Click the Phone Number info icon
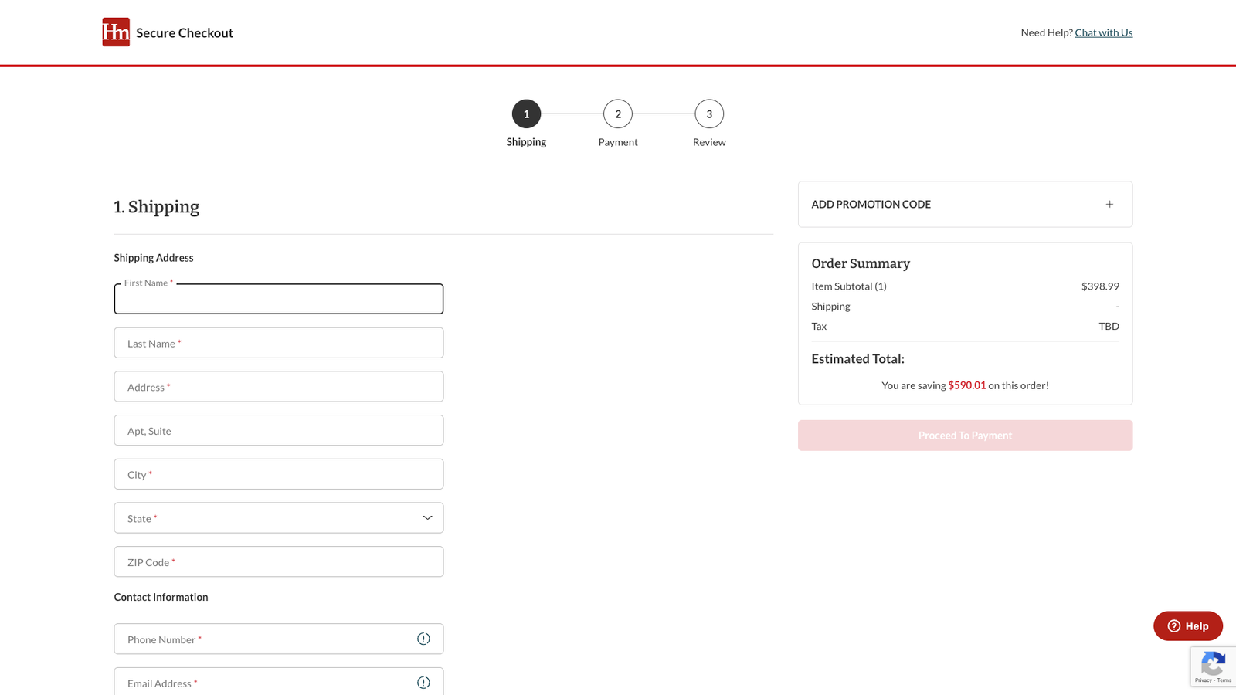Screen dimensions: 1236x695 pyautogui.click(x=423, y=639)
